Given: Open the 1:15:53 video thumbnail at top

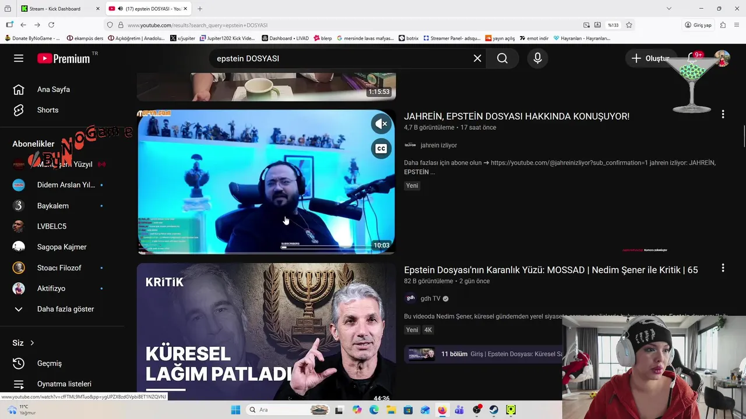Looking at the screenshot, I should 266,87.
